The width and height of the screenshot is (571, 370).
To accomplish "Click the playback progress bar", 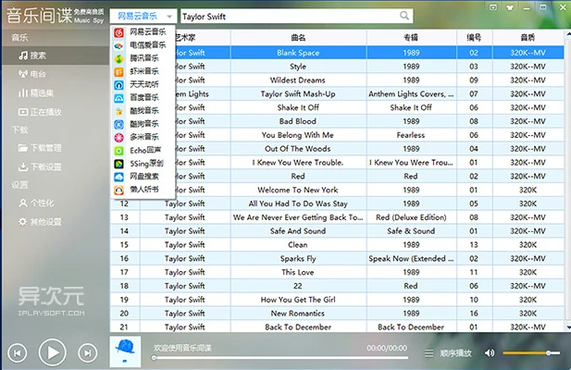I will pyautogui.click(x=279, y=358).
